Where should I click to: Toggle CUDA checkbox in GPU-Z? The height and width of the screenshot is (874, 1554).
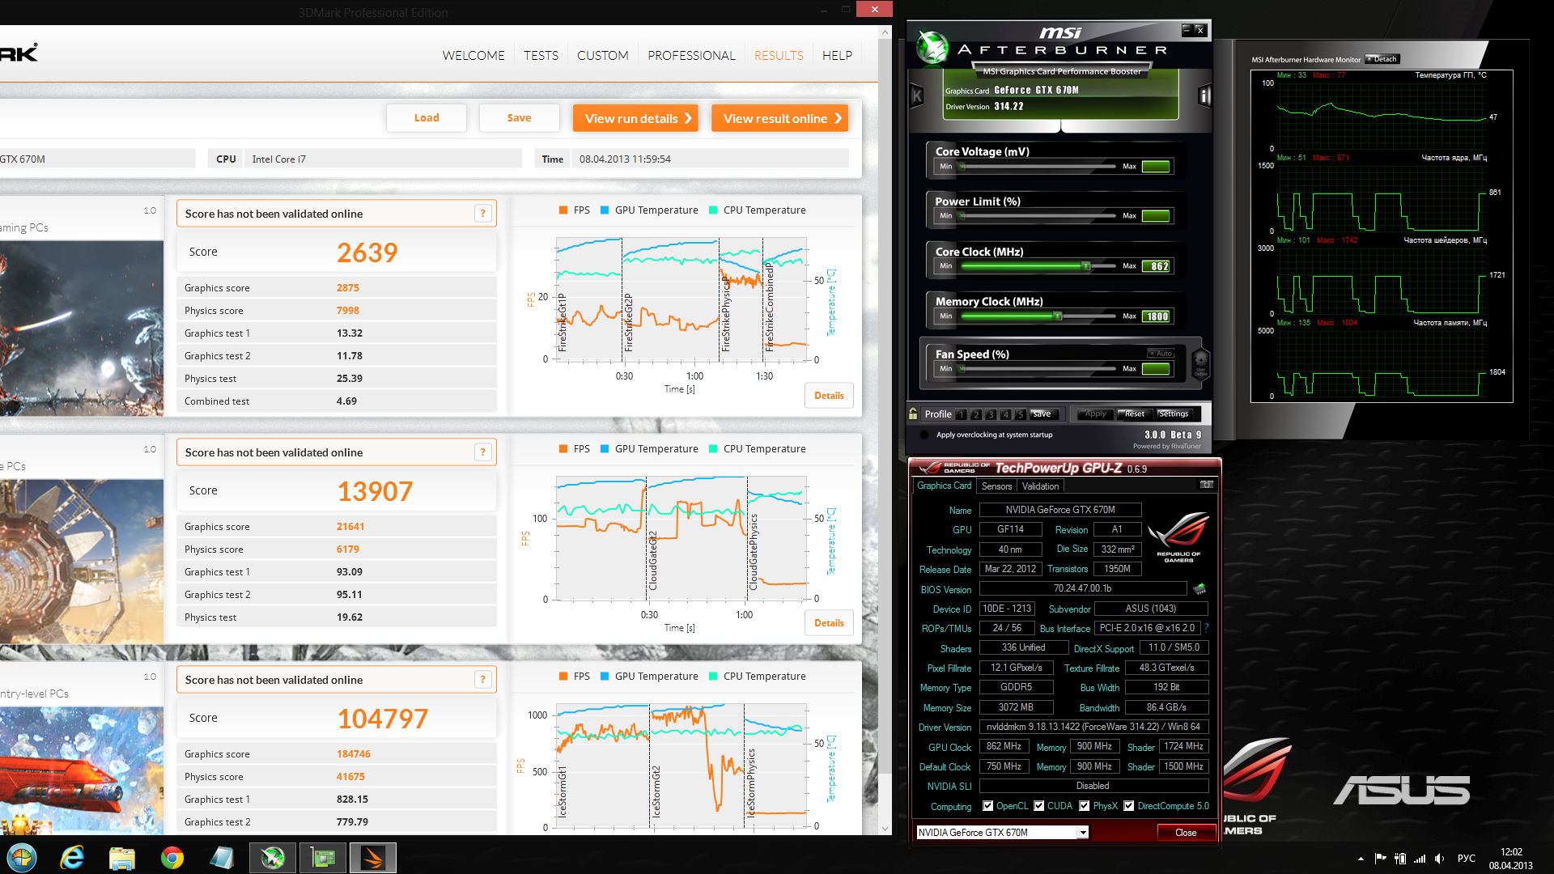pyautogui.click(x=1038, y=806)
